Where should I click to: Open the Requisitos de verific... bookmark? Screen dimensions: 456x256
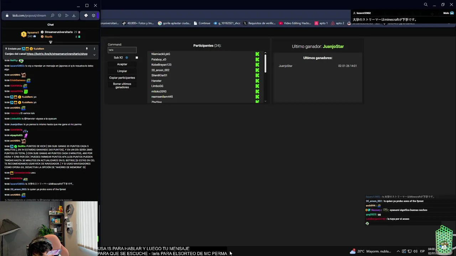260,23
